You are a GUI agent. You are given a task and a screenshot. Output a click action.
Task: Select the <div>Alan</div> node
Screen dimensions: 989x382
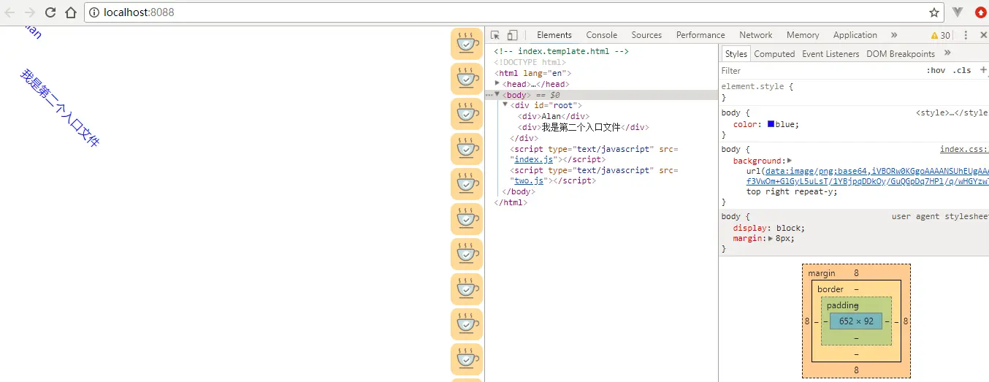coord(554,116)
